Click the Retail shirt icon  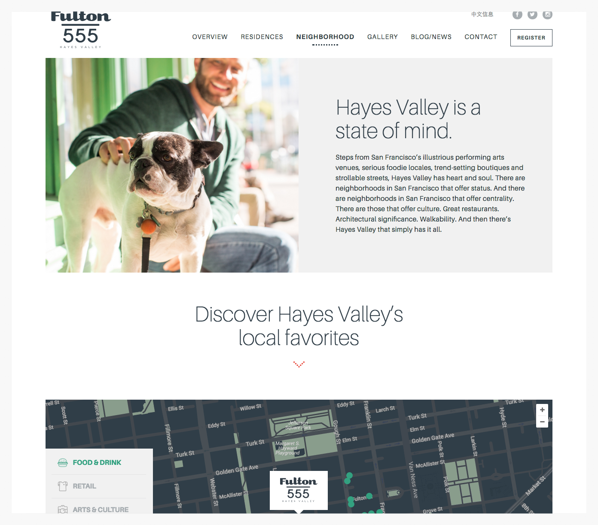(63, 486)
